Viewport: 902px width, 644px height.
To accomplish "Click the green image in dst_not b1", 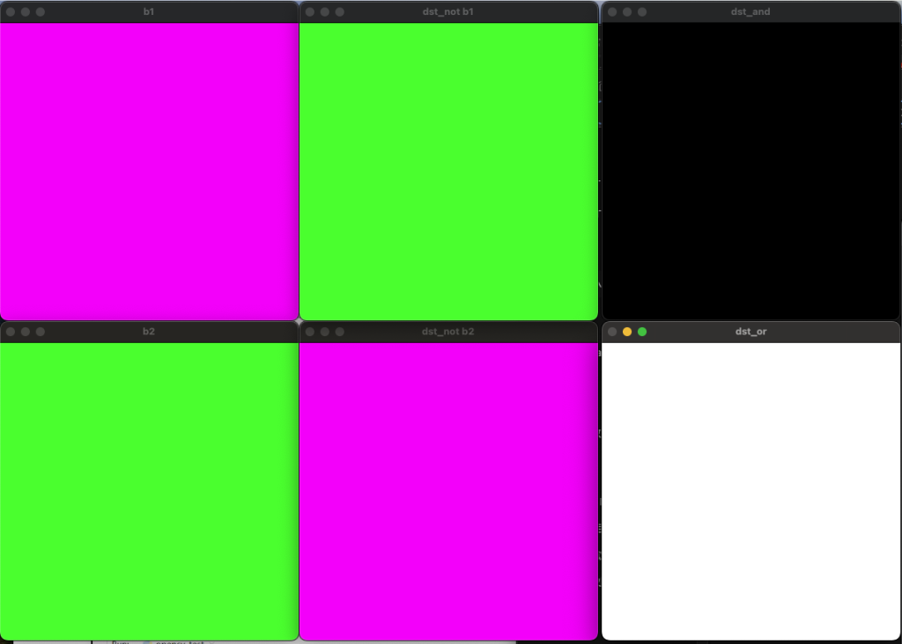I will [x=448, y=171].
